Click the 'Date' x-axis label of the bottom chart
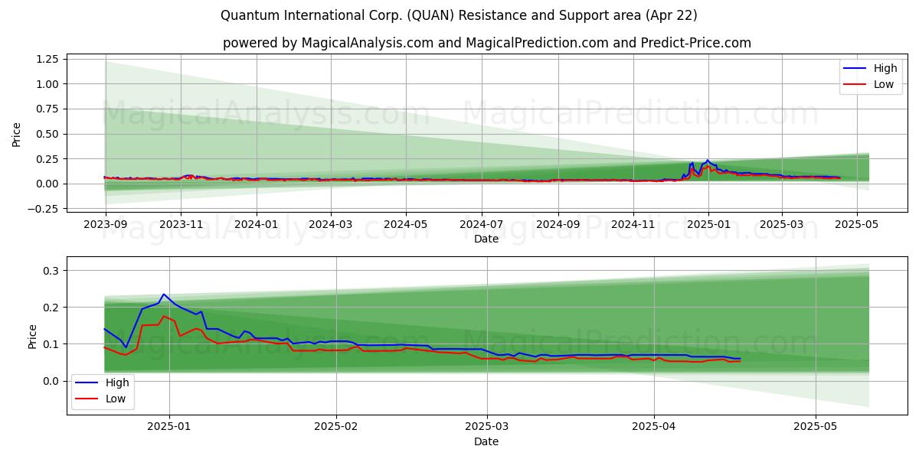The height and width of the screenshot is (459, 919). [x=486, y=441]
